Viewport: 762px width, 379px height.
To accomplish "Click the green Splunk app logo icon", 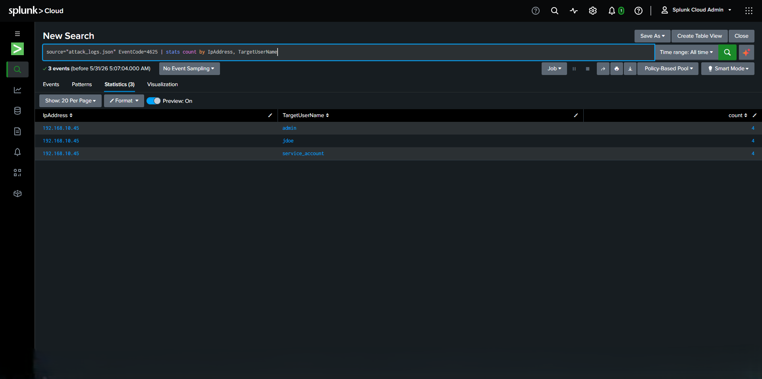I will [17, 49].
